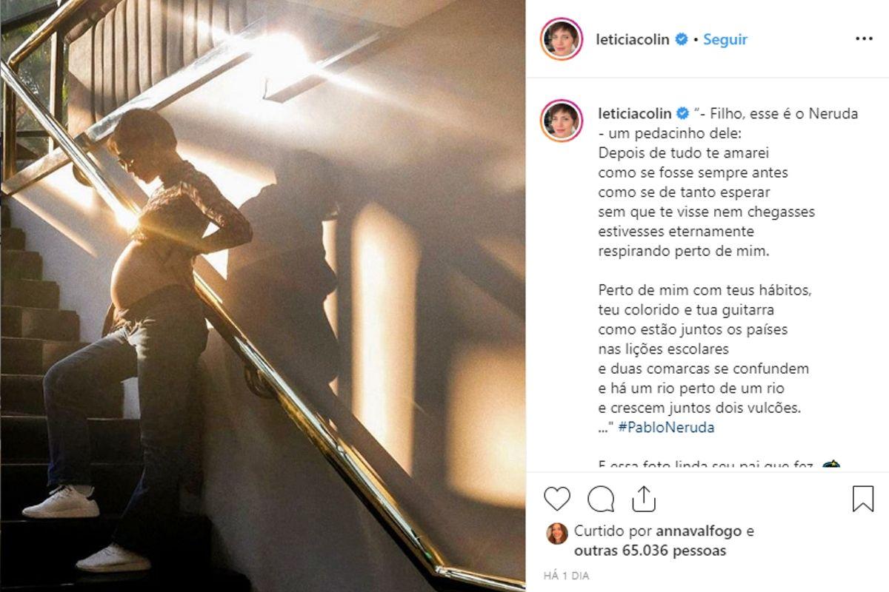Follow the account with the Seguir button
The width and height of the screenshot is (889, 592).
tap(725, 39)
